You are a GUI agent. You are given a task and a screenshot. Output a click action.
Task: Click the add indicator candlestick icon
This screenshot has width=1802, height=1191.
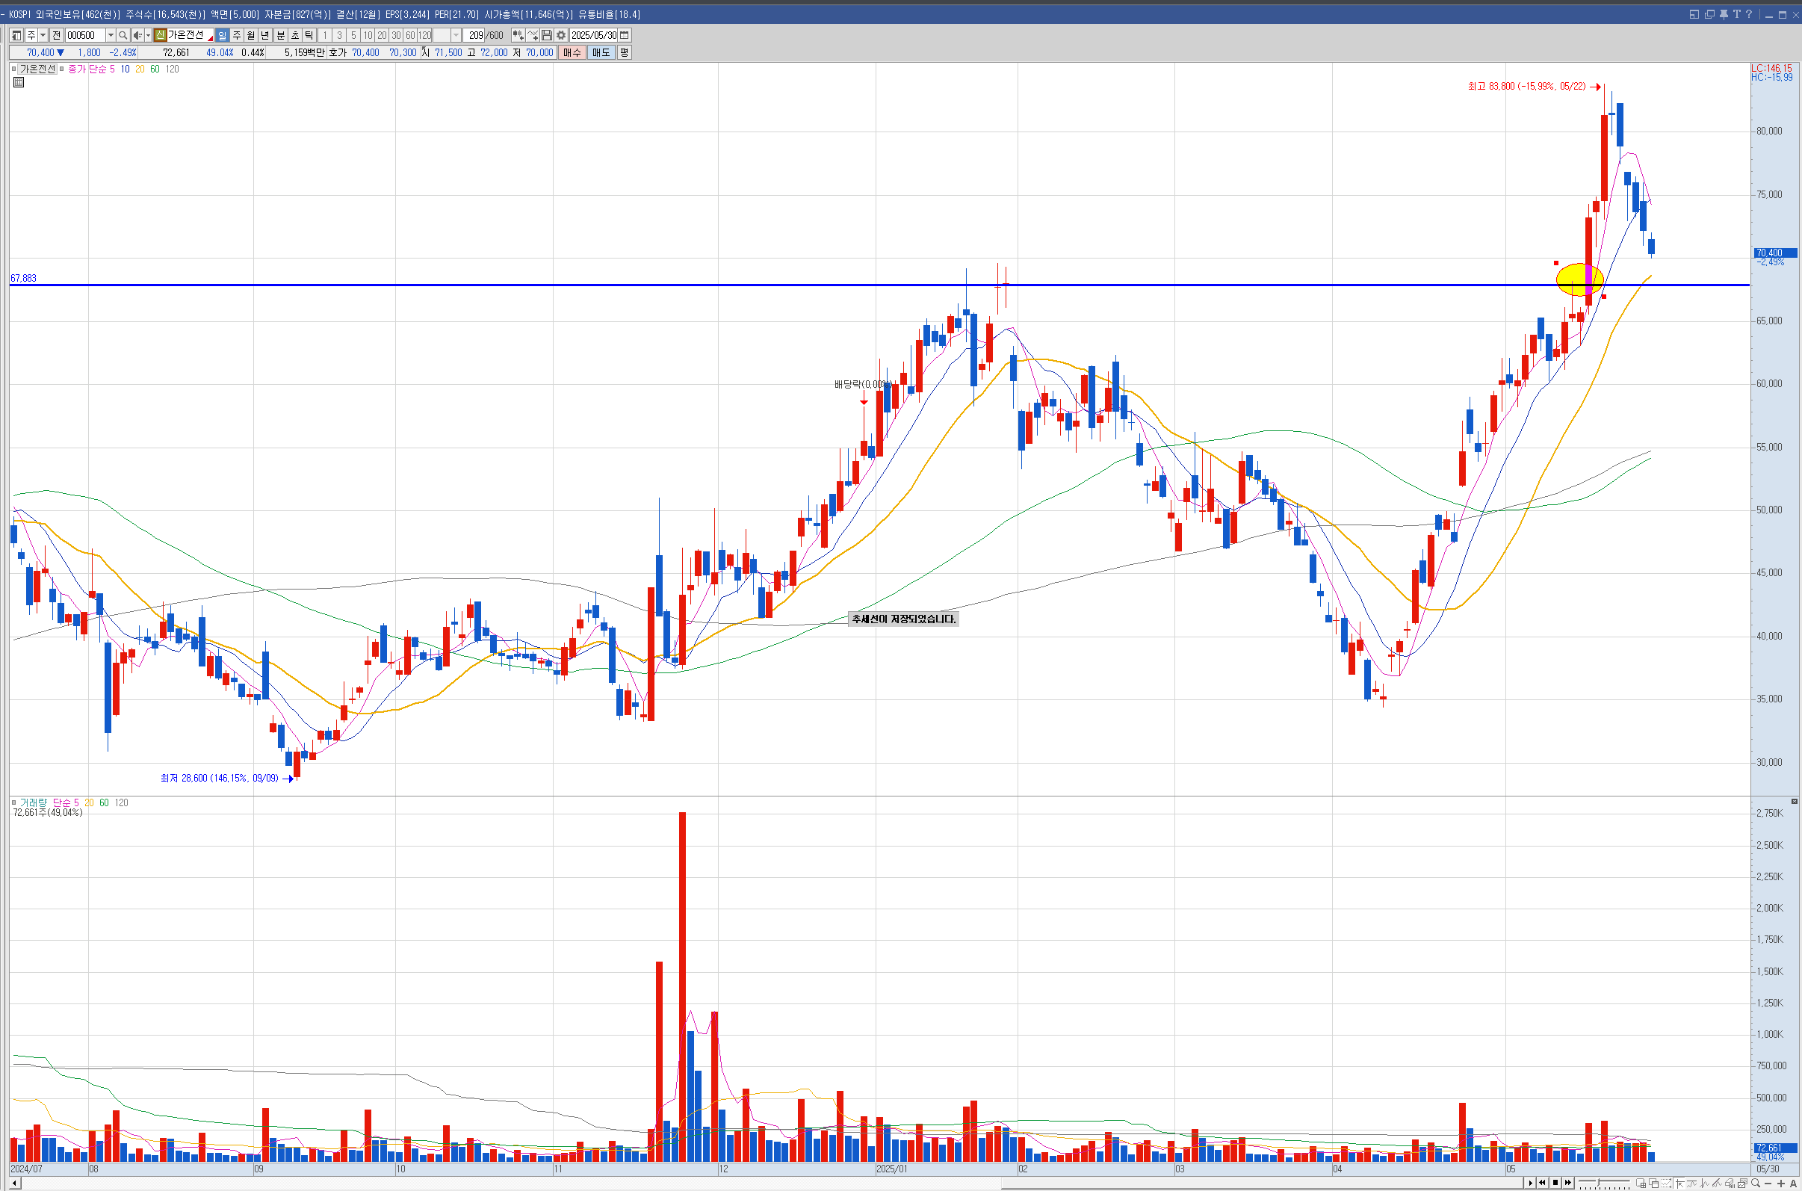point(518,35)
